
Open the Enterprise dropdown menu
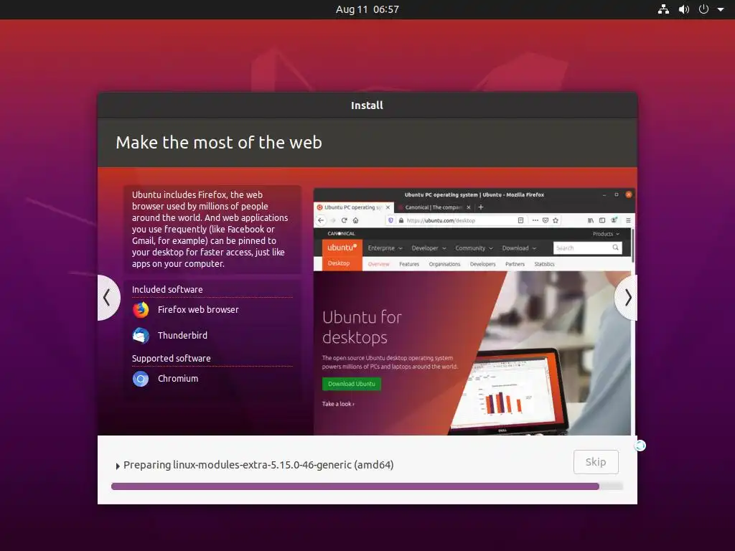pos(385,248)
